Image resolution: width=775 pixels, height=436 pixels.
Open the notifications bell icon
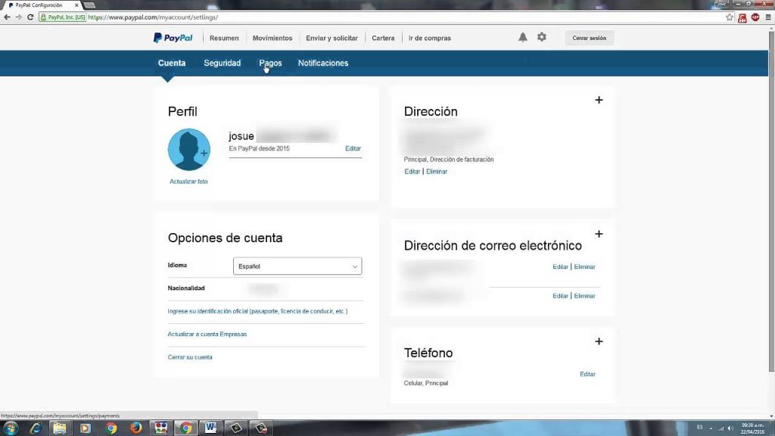[522, 37]
